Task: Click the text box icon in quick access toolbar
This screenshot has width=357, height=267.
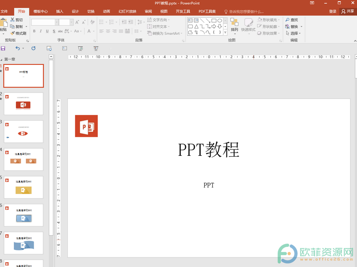Action: 65,48
